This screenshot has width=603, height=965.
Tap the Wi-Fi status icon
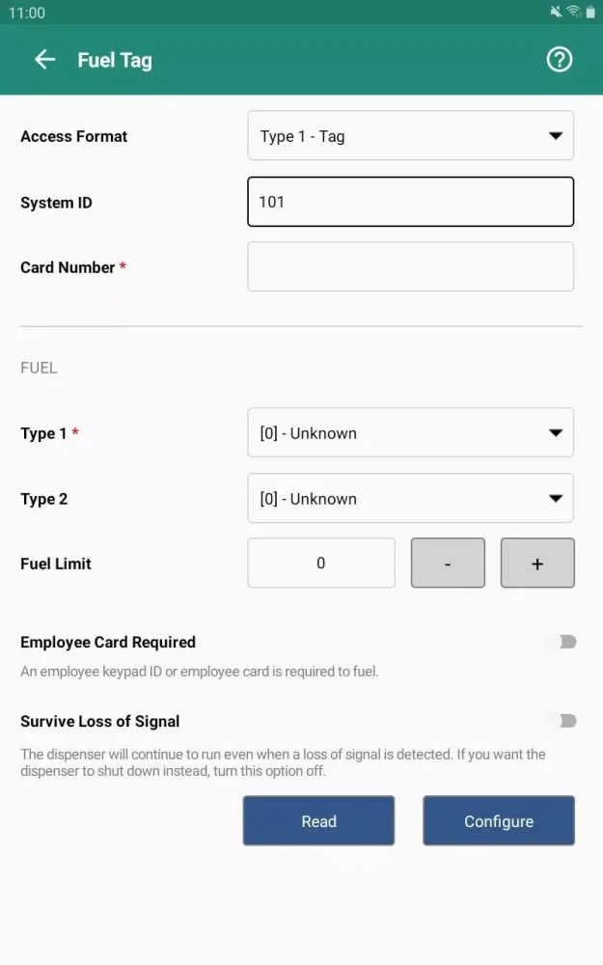click(x=573, y=12)
